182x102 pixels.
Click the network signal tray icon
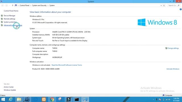(166, 99)
